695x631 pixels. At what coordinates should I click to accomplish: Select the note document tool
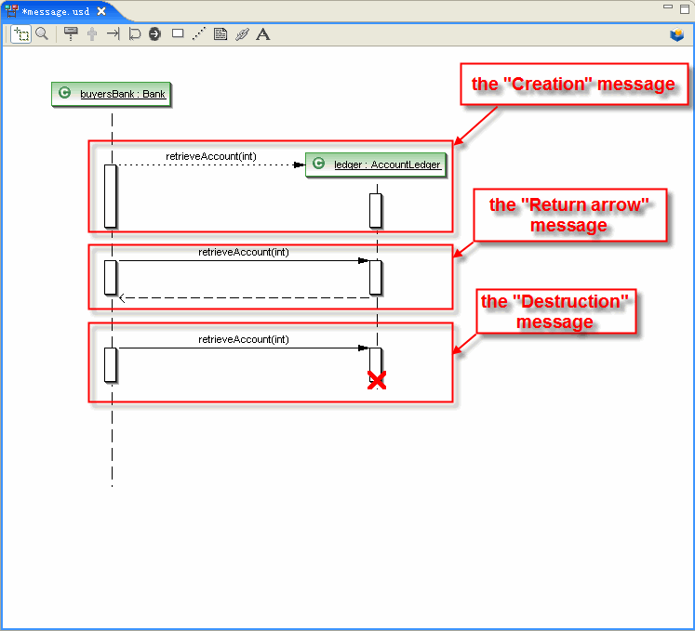[221, 34]
